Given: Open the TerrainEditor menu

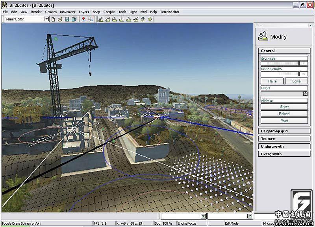Looking at the screenshot, I should click(170, 12).
